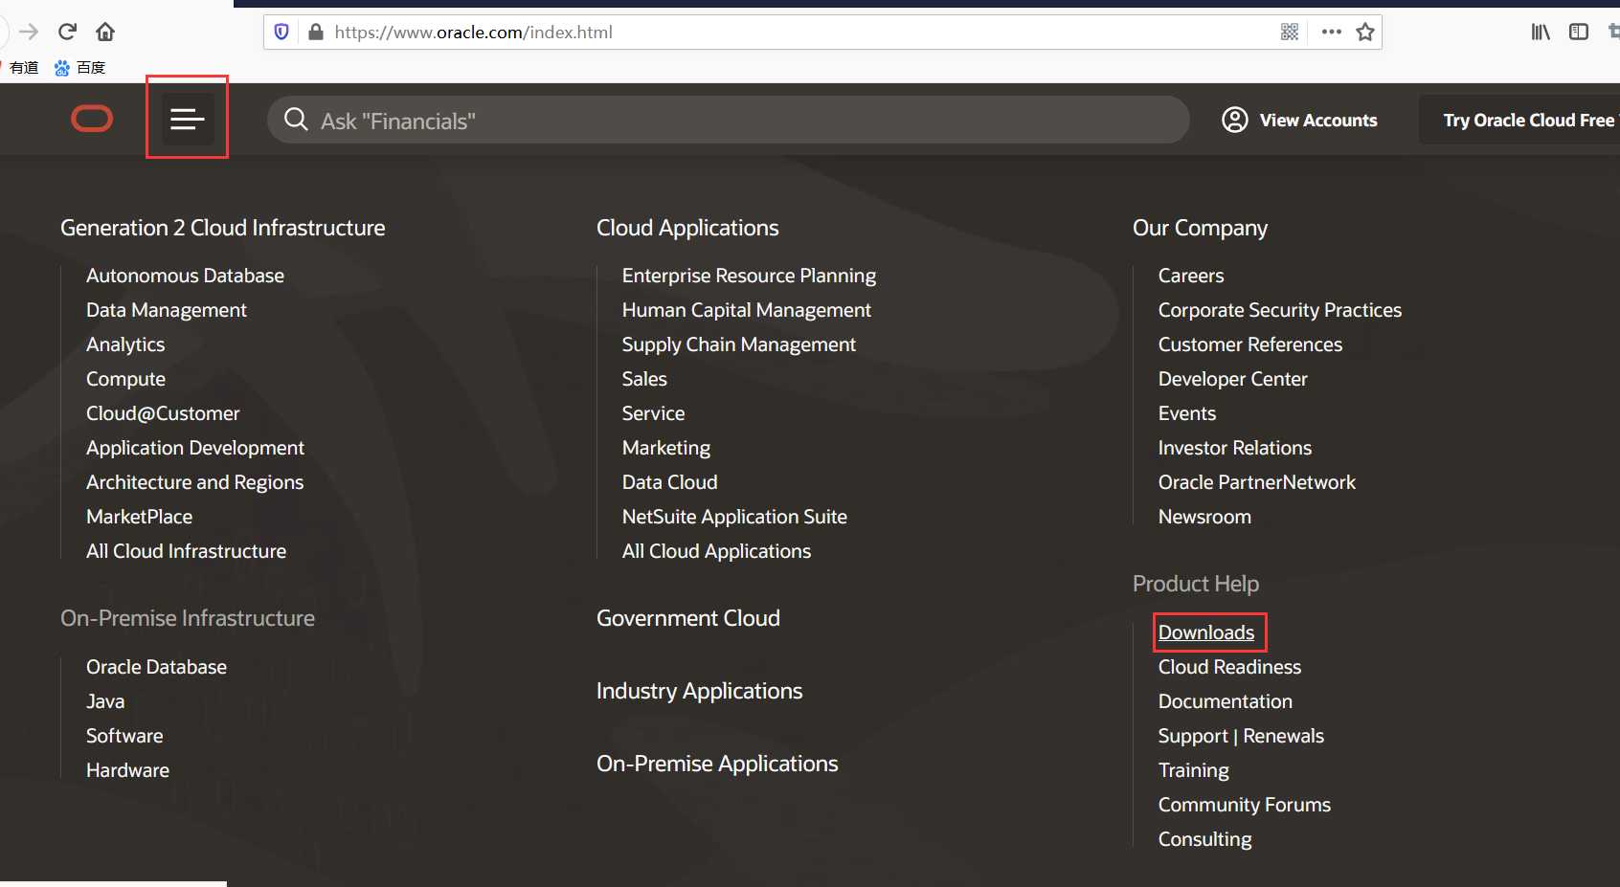Open Human Capital Management link
The height and width of the screenshot is (887, 1620).
pyautogui.click(x=747, y=310)
